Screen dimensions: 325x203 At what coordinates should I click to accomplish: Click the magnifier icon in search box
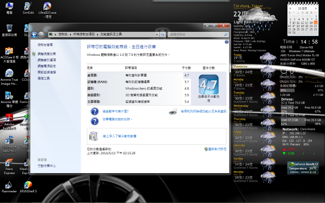coord(225,35)
